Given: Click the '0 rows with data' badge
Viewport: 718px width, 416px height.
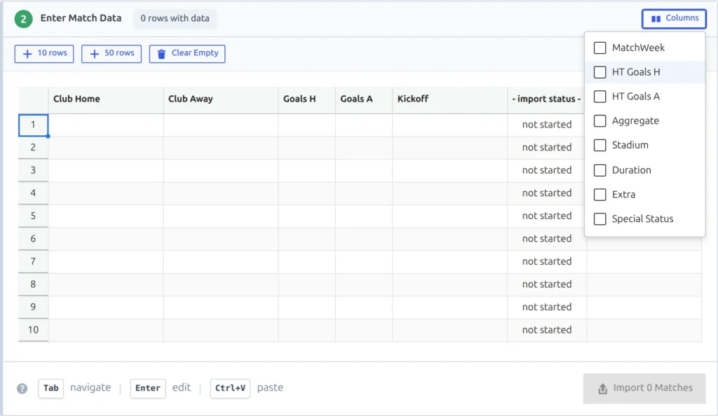Looking at the screenshot, I should 175,19.
